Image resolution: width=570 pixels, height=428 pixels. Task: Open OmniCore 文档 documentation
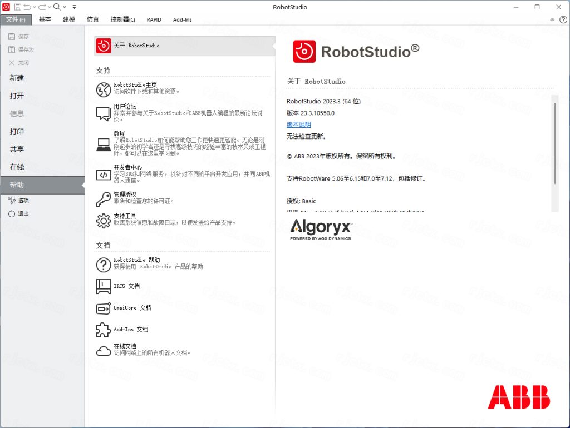point(132,308)
